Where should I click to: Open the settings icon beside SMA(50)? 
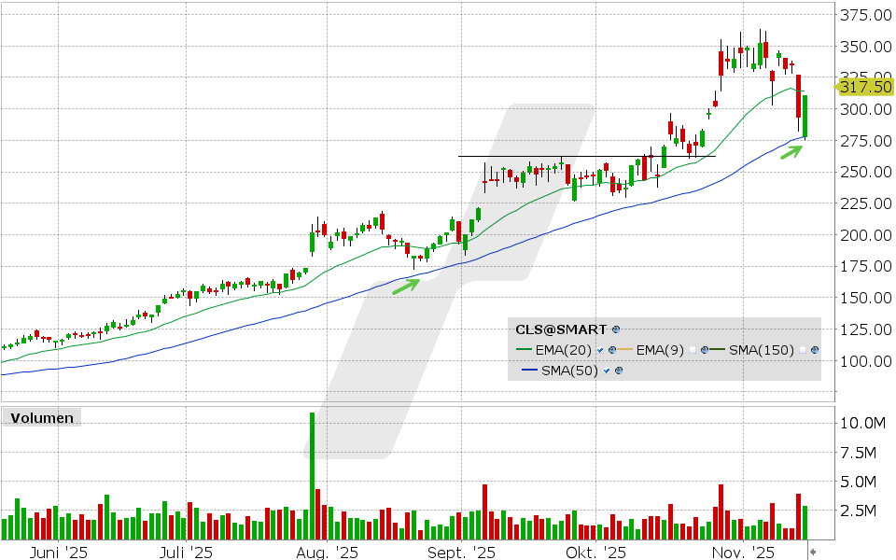618,371
